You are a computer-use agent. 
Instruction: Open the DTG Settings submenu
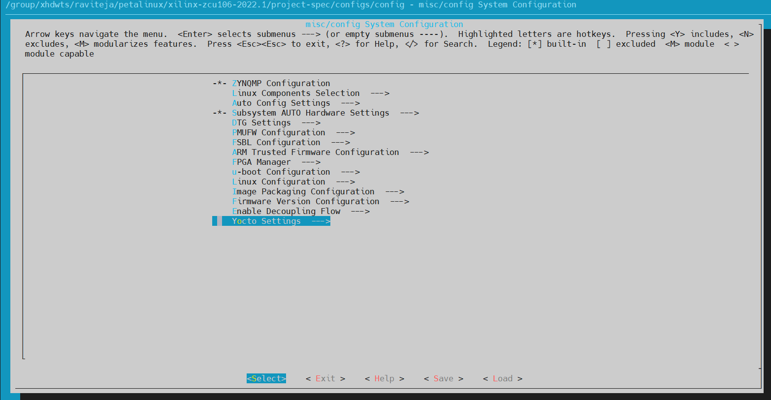tap(261, 123)
